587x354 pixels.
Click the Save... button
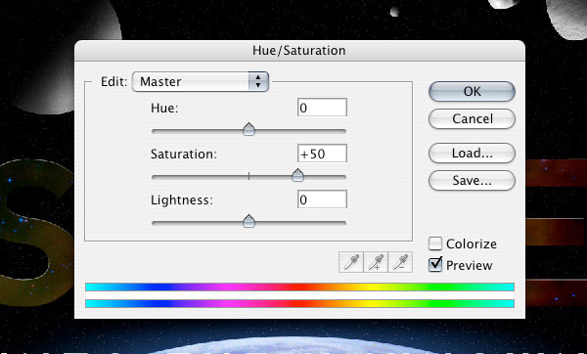pyautogui.click(x=472, y=181)
